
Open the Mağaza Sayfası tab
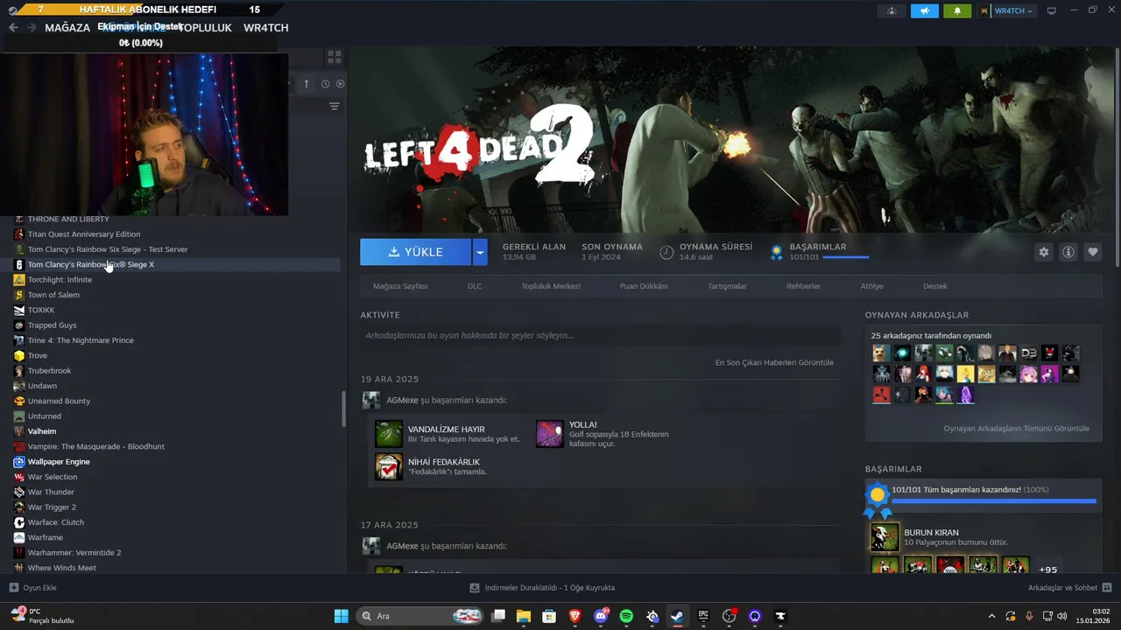pos(400,286)
